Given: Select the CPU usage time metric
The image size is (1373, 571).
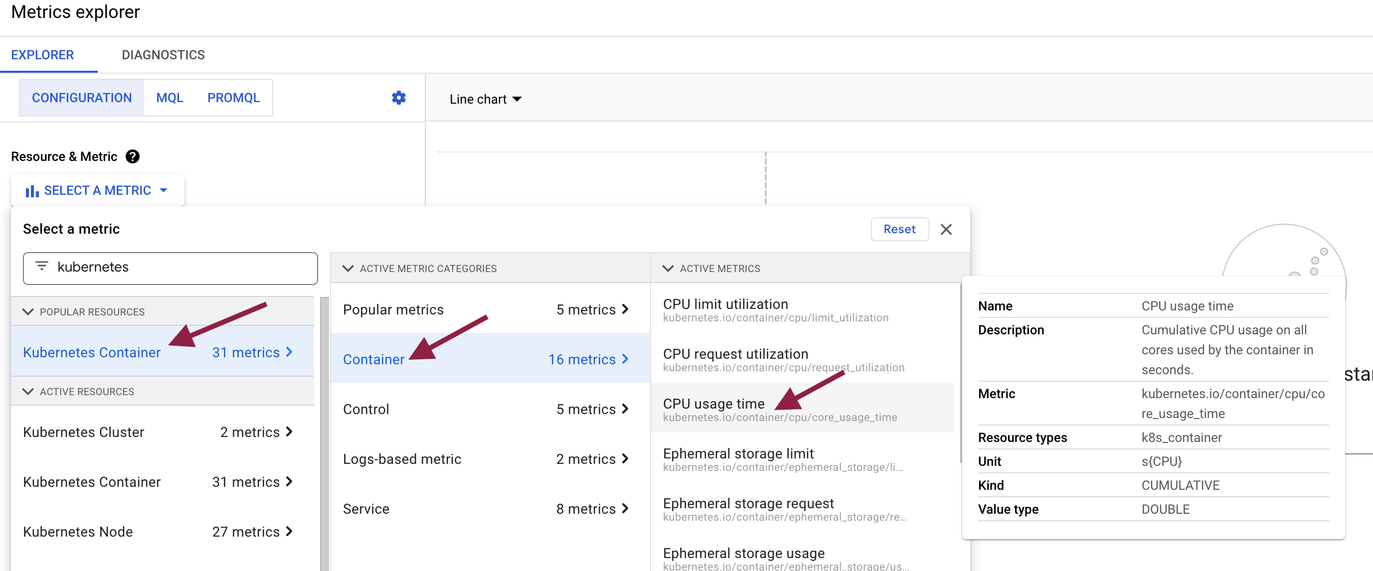Looking at the screenshot, I should click(714, 404).
